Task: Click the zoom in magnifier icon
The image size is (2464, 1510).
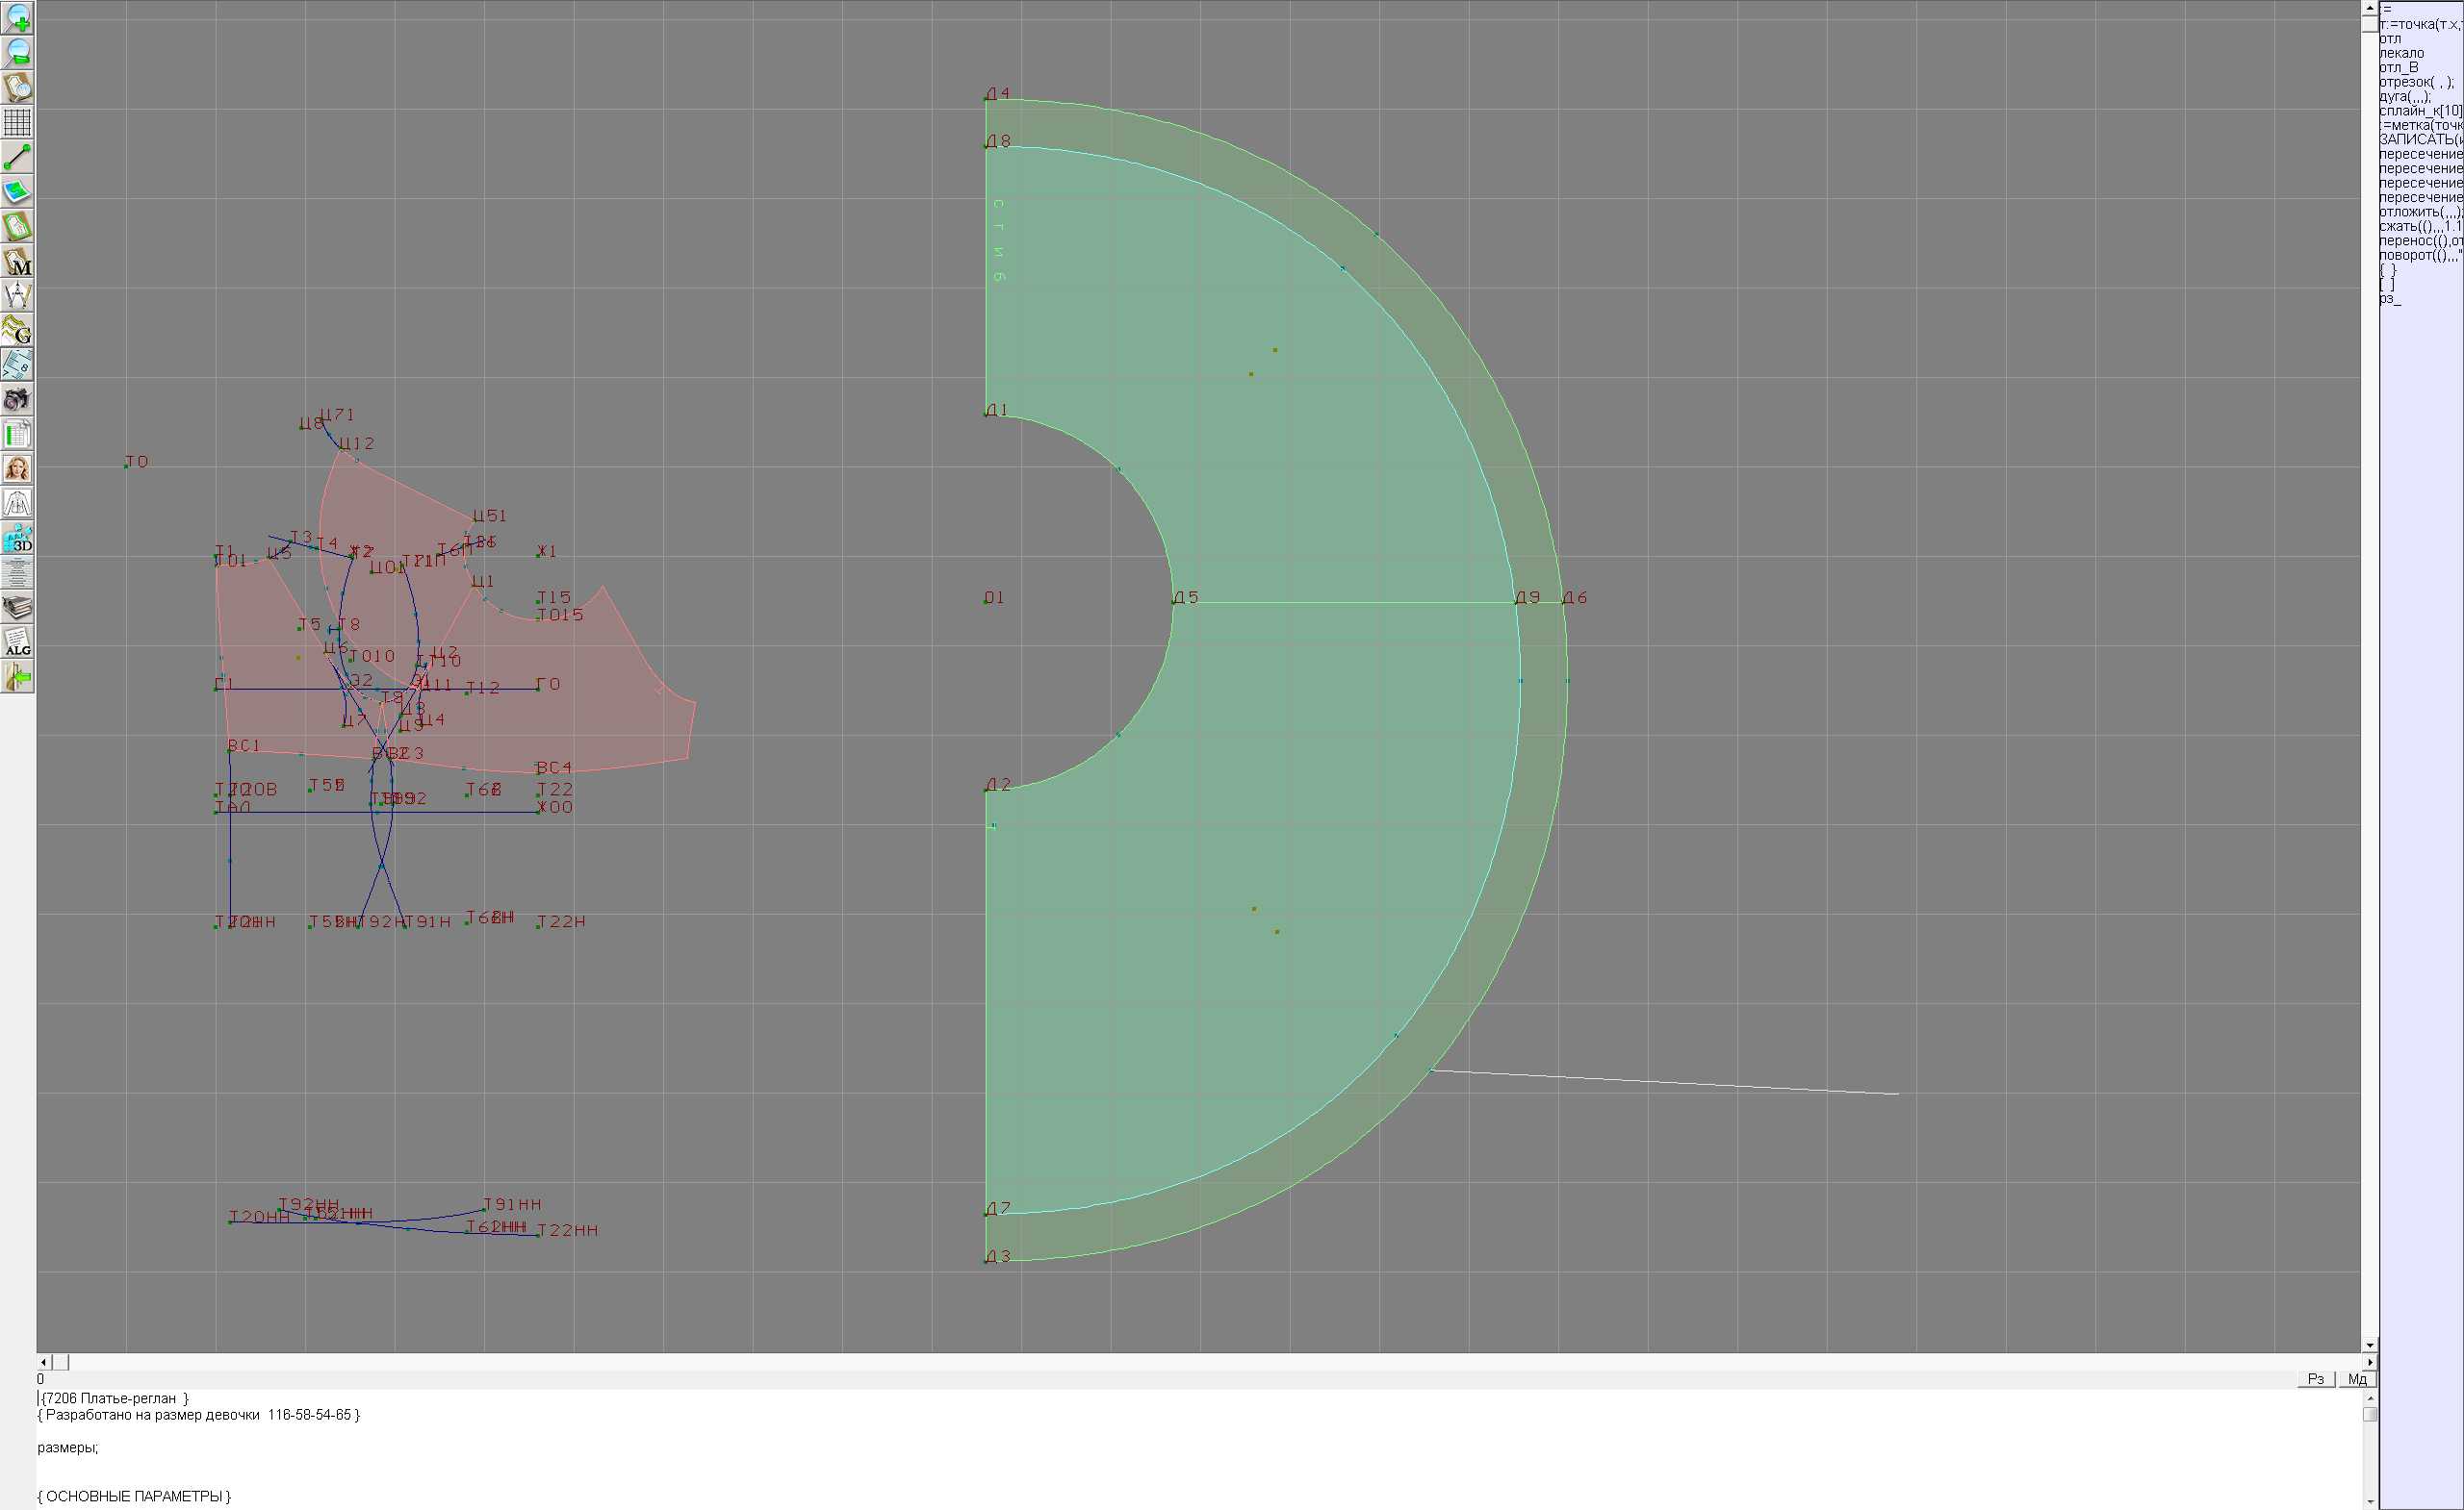Action: click(18, 18)
